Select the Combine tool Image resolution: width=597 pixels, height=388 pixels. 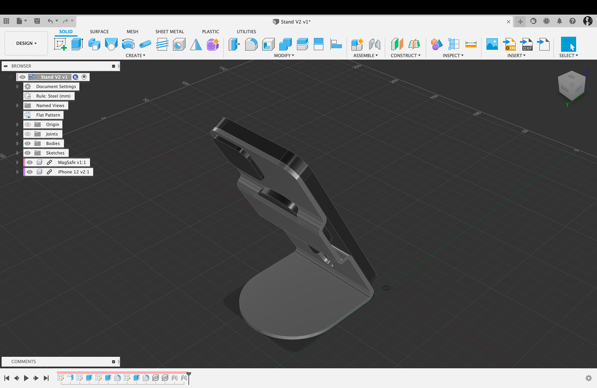point(285,44)
